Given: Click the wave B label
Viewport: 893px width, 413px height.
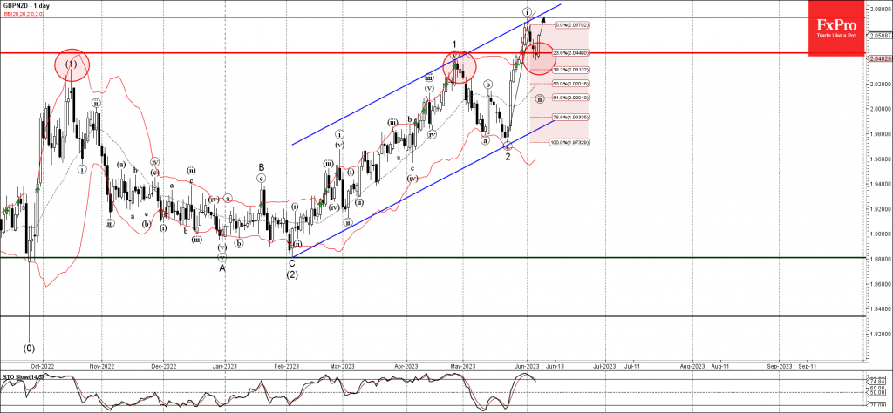Looking at the screenshot, I should 261,166.
